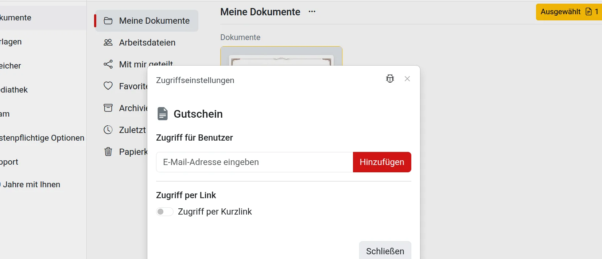Enable the Zugriff per Kurzlink switch
The width and height of the screenshot is (602, 259).
point(164,212)
